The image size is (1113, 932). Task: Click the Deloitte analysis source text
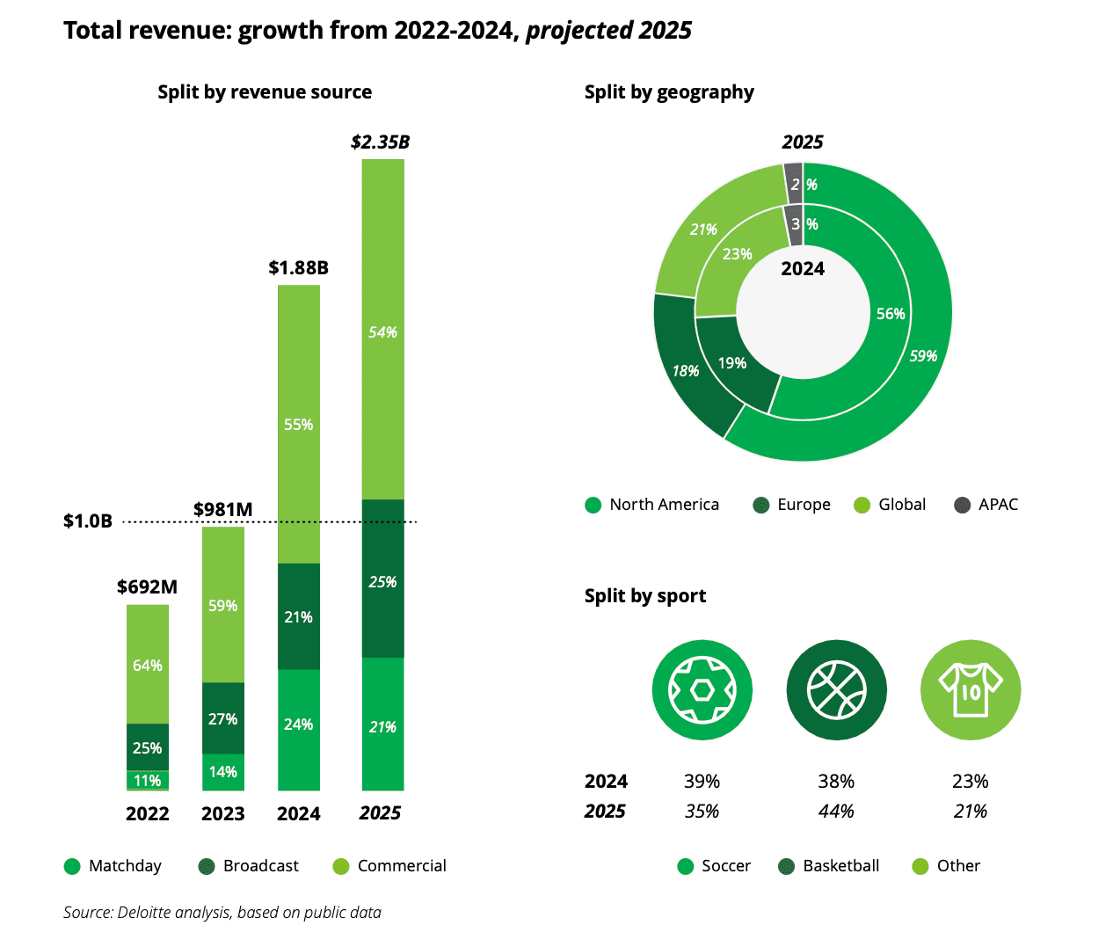pyautogui.click(x=222, y=913)
